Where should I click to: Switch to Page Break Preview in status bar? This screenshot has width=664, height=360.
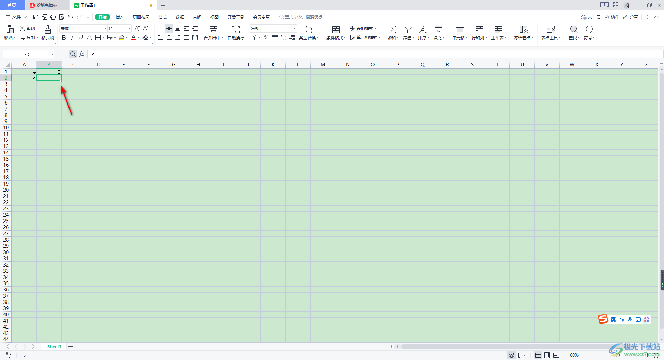(556, 355)
